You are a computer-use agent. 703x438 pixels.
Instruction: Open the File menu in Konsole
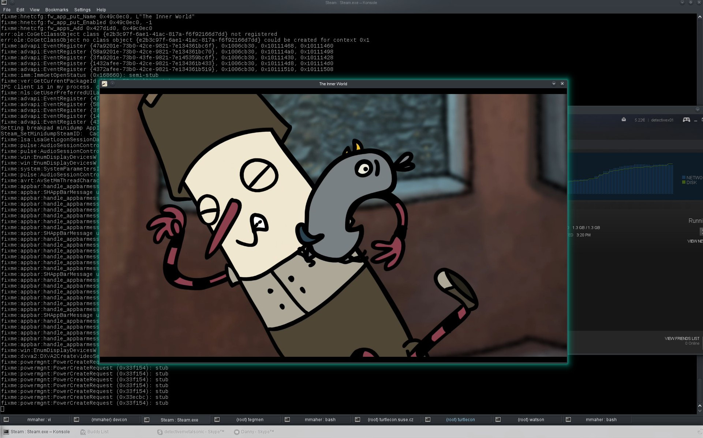point(7,10)
